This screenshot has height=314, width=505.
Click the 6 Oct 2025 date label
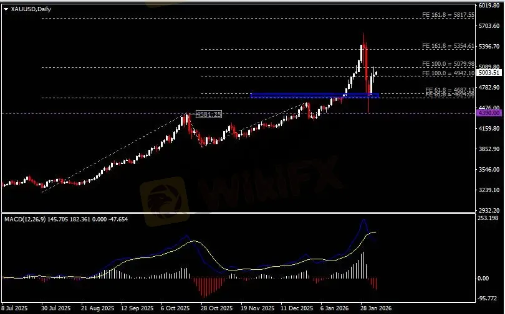click(x=176, y=308)
